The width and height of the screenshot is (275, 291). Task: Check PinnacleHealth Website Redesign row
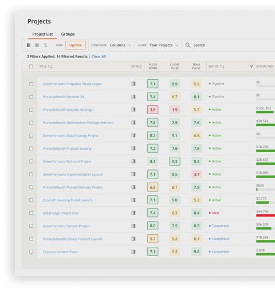[31, 110]
